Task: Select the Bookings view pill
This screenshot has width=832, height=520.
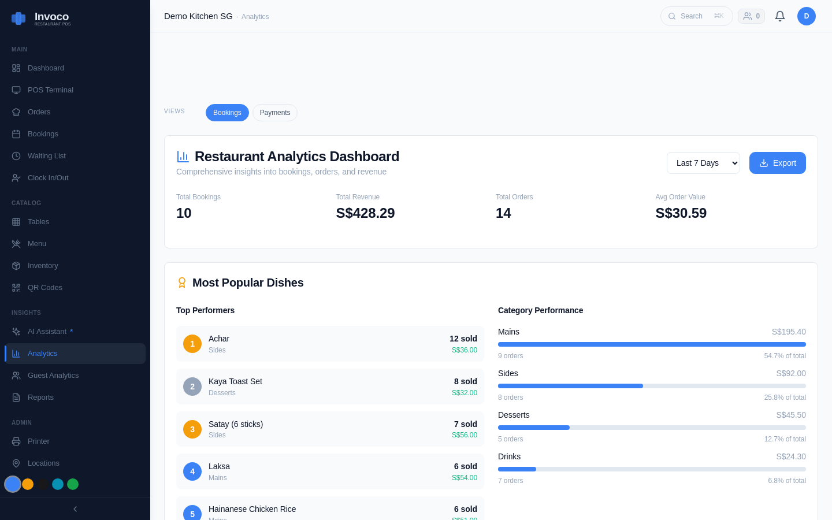Action: click(227, 113)
